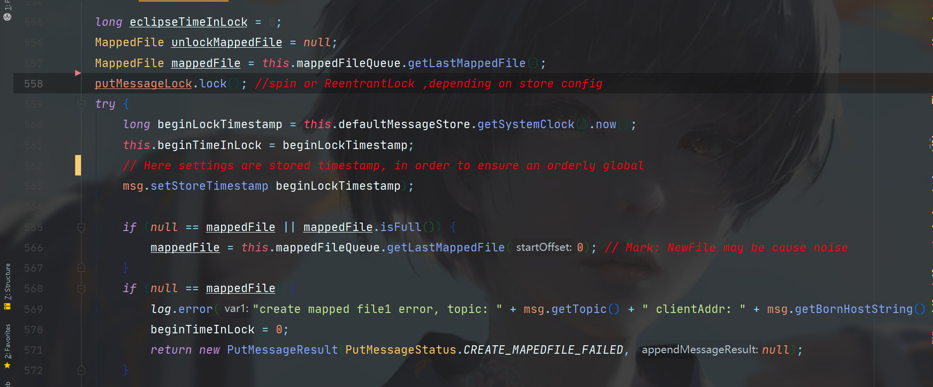The image size is (933, 387).
Task: Click the eclipseTimeInLock variable
Action: point(188,22)
